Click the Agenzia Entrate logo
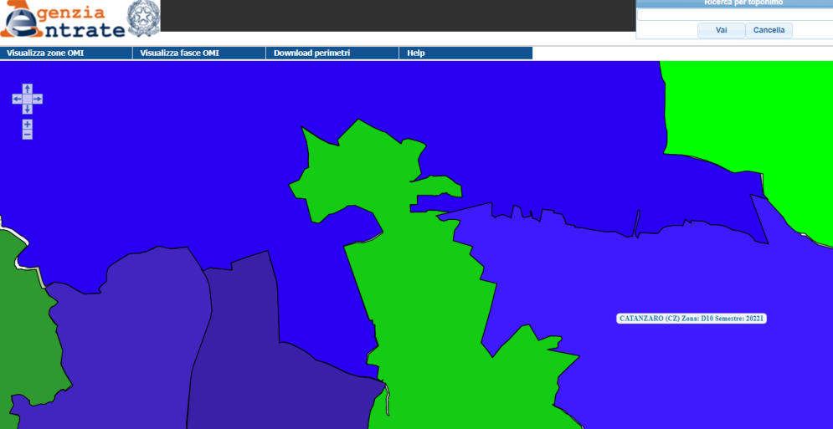This screenshot has width=833, height=429. pos(62,21)
